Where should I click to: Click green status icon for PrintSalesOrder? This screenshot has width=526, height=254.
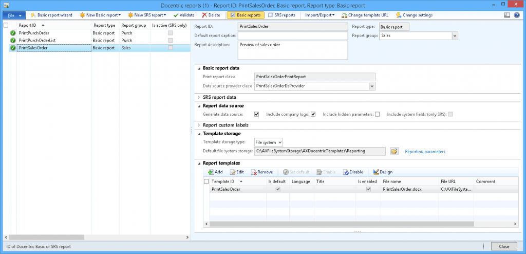click(13, 48)
